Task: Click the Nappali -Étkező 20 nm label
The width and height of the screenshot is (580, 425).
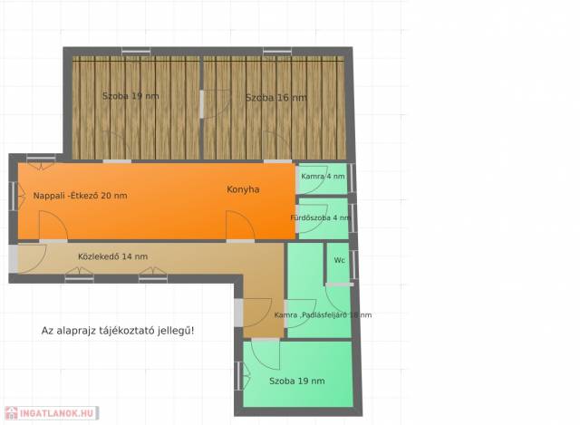Action: 80,195
